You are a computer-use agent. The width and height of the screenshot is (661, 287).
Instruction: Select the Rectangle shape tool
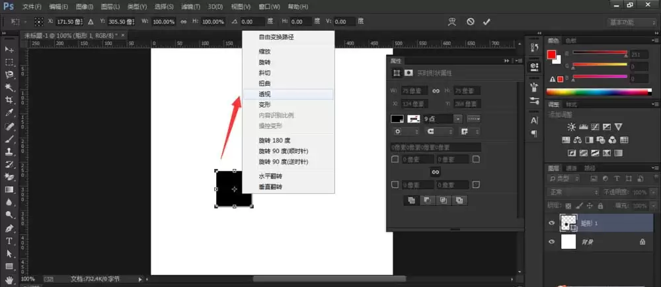point(9,267)
